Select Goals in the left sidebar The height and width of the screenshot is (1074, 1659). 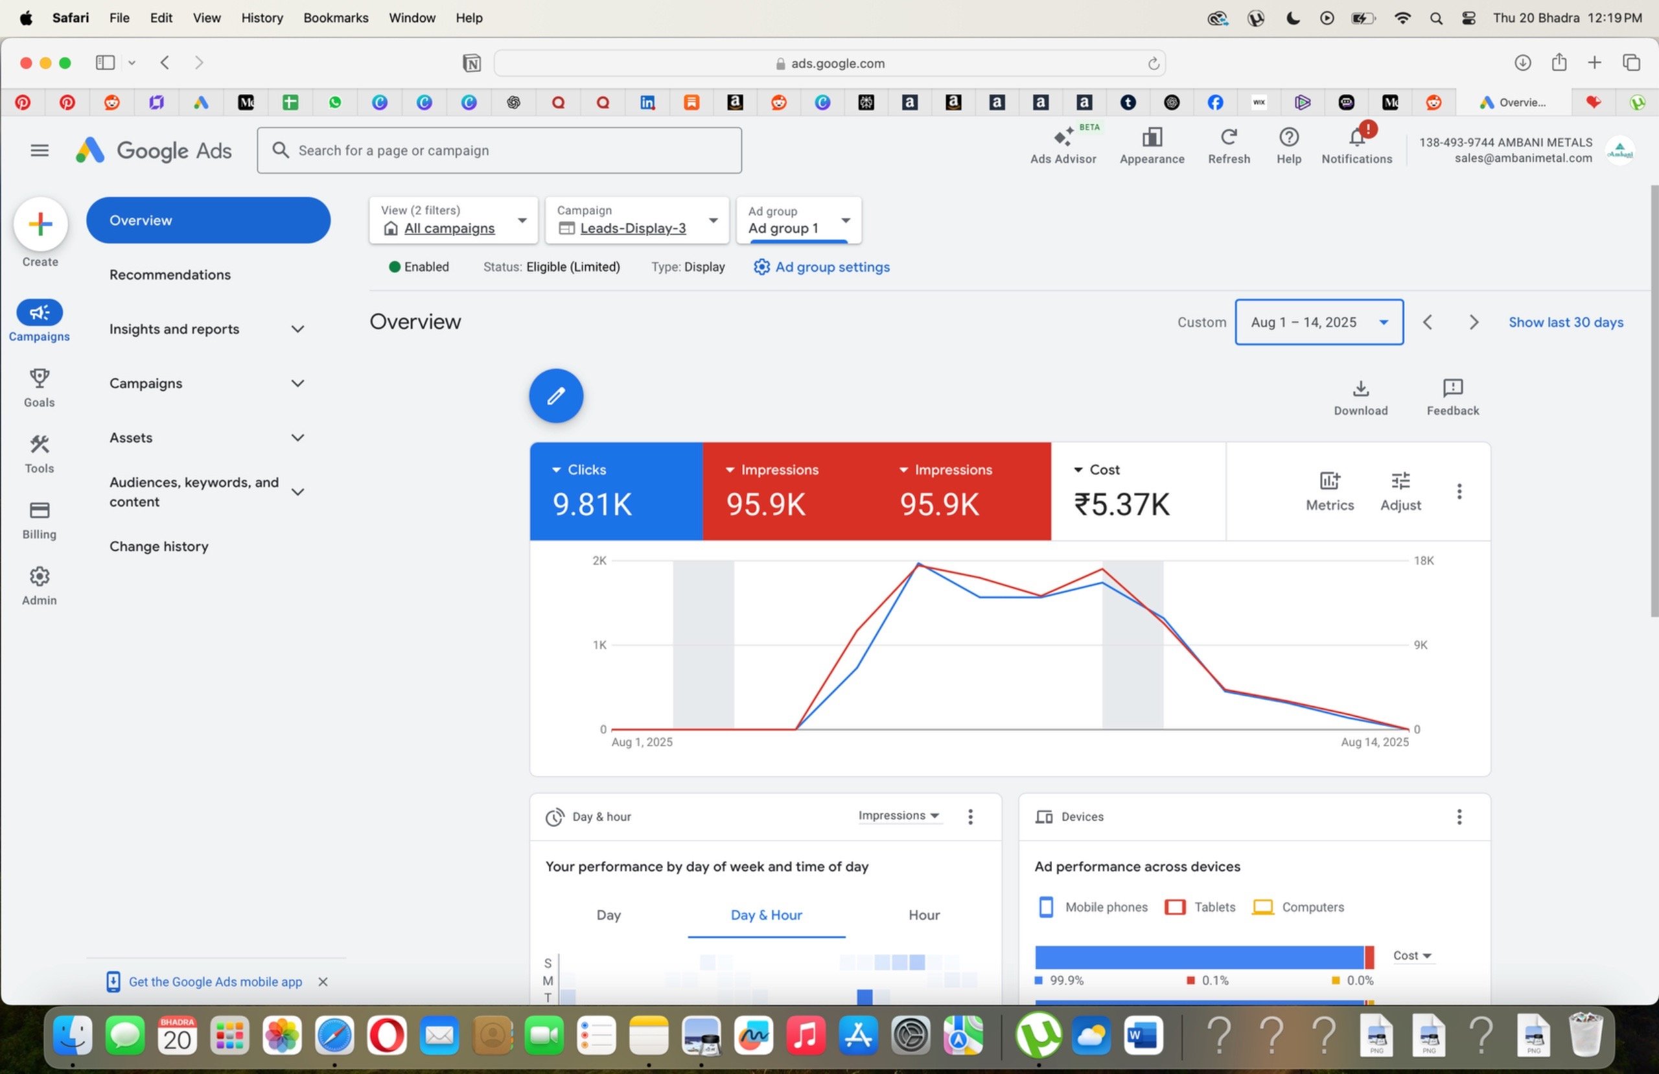38,388
